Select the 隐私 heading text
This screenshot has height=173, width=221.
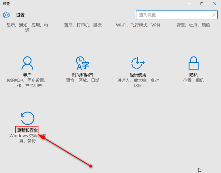pos(193,75)
